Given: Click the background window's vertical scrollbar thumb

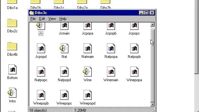Looking at the screenshot, I should tap(196, 37).
